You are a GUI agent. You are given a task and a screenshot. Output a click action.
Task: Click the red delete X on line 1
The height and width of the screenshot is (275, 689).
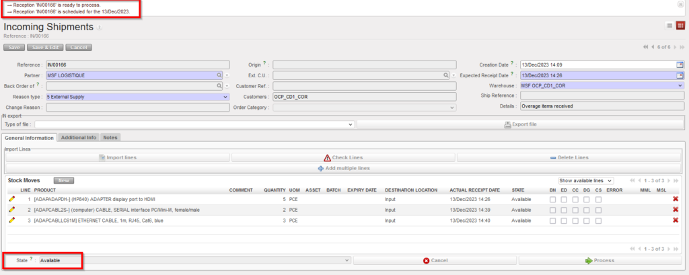point(676,200)
